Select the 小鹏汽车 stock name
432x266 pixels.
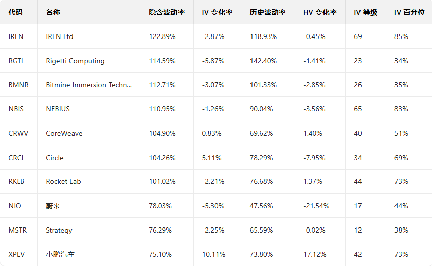[60, 254]
